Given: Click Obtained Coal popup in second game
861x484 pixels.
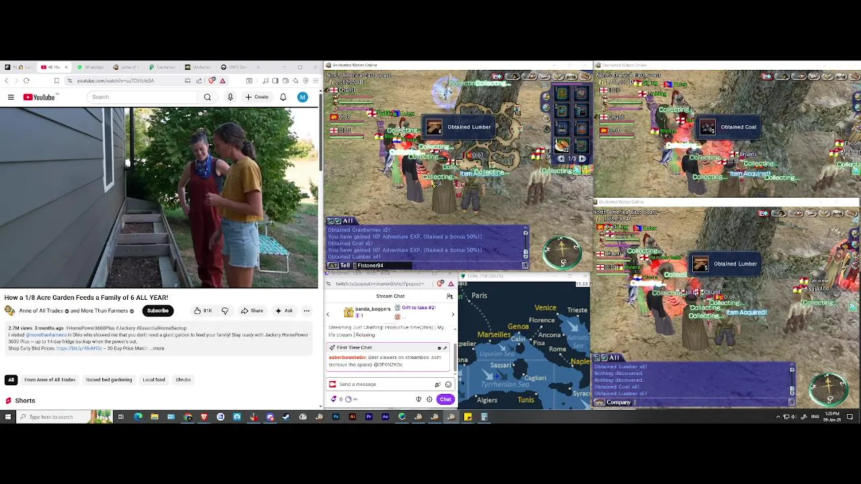Looking at the screenshot, I should point(729,127).
